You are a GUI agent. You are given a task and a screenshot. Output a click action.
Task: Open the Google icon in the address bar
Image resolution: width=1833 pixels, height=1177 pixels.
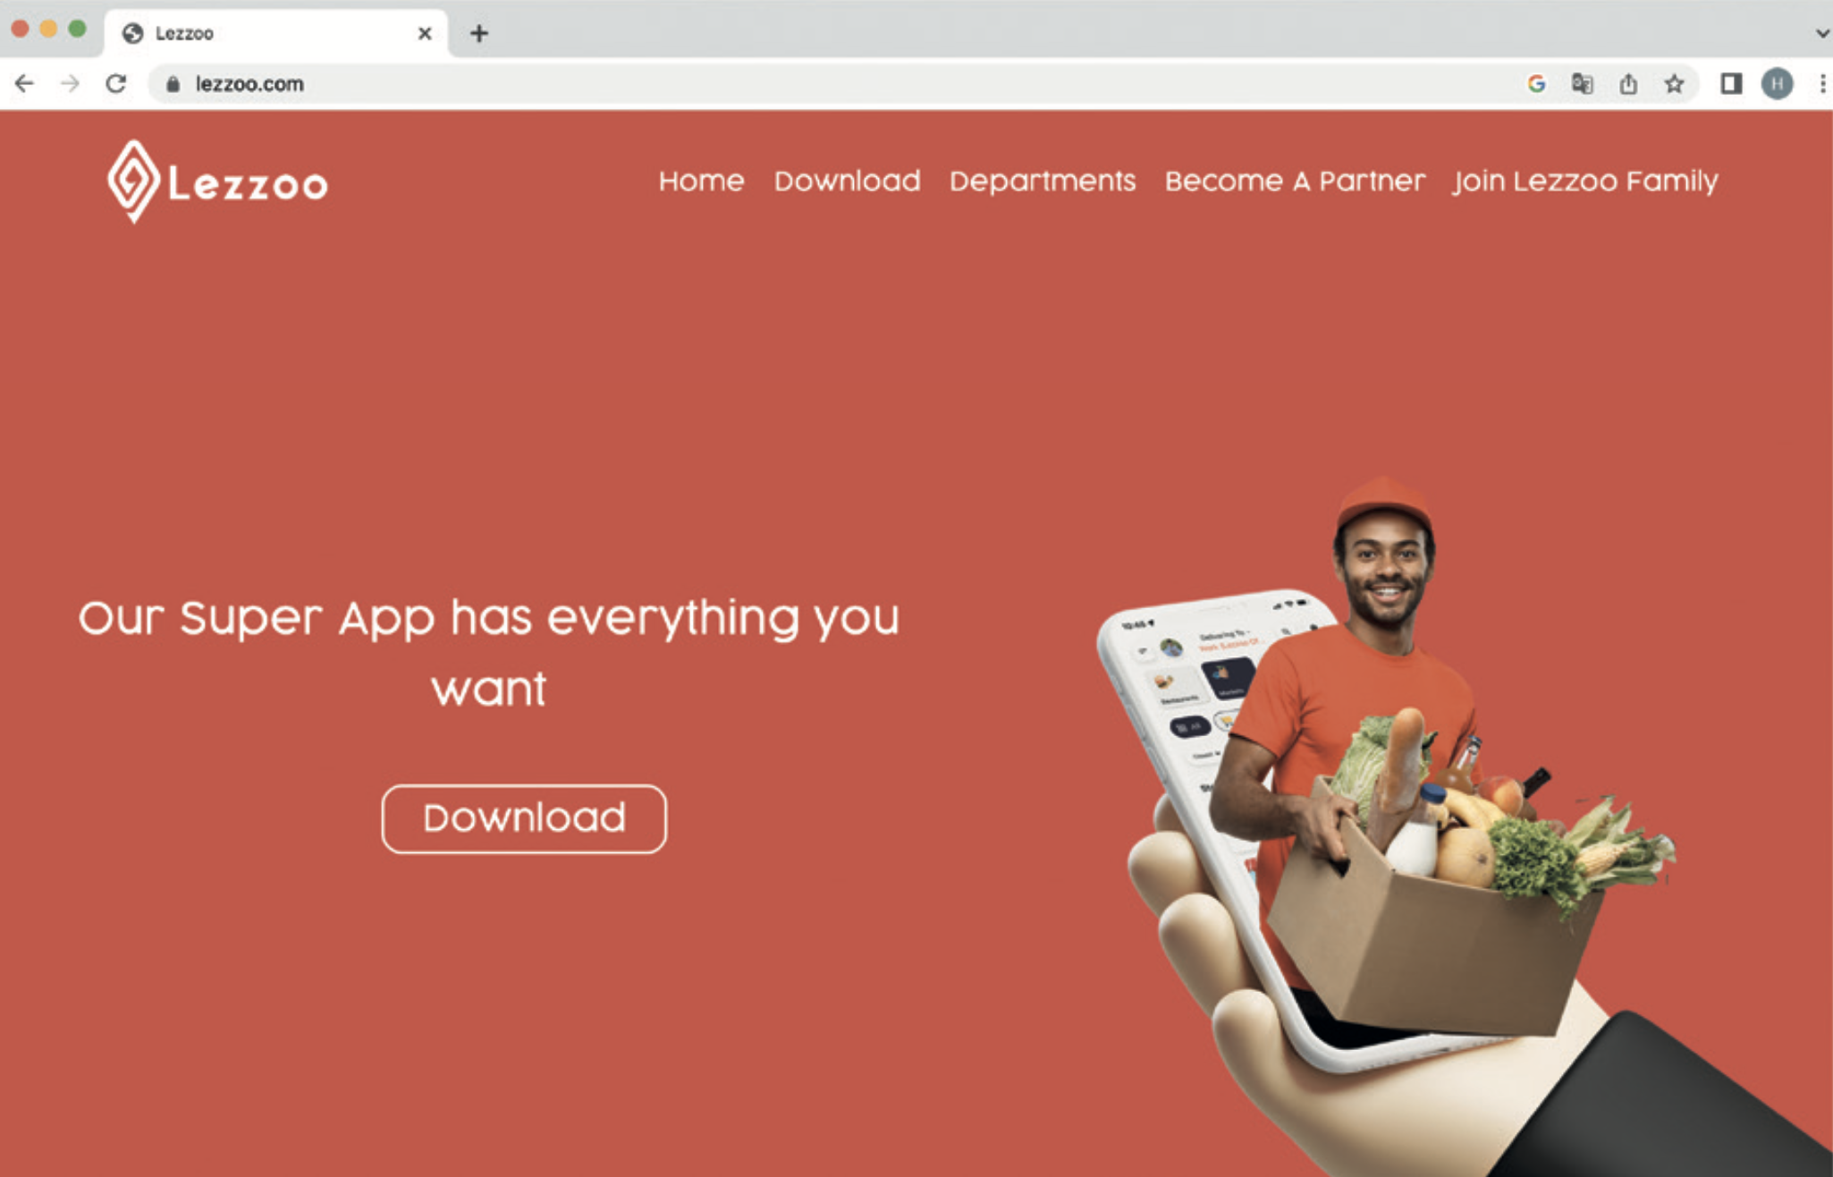point(1536,84)
